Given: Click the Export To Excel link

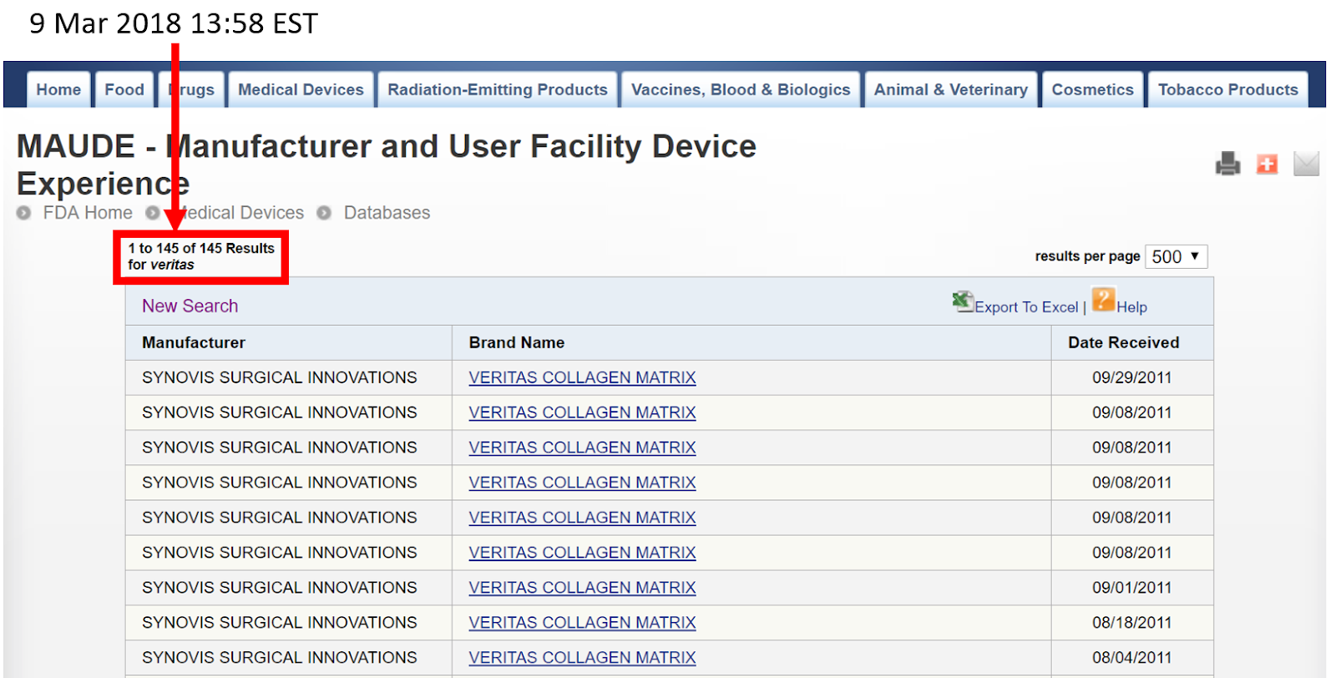Looking at the screenshot, I should point(1026,307).
